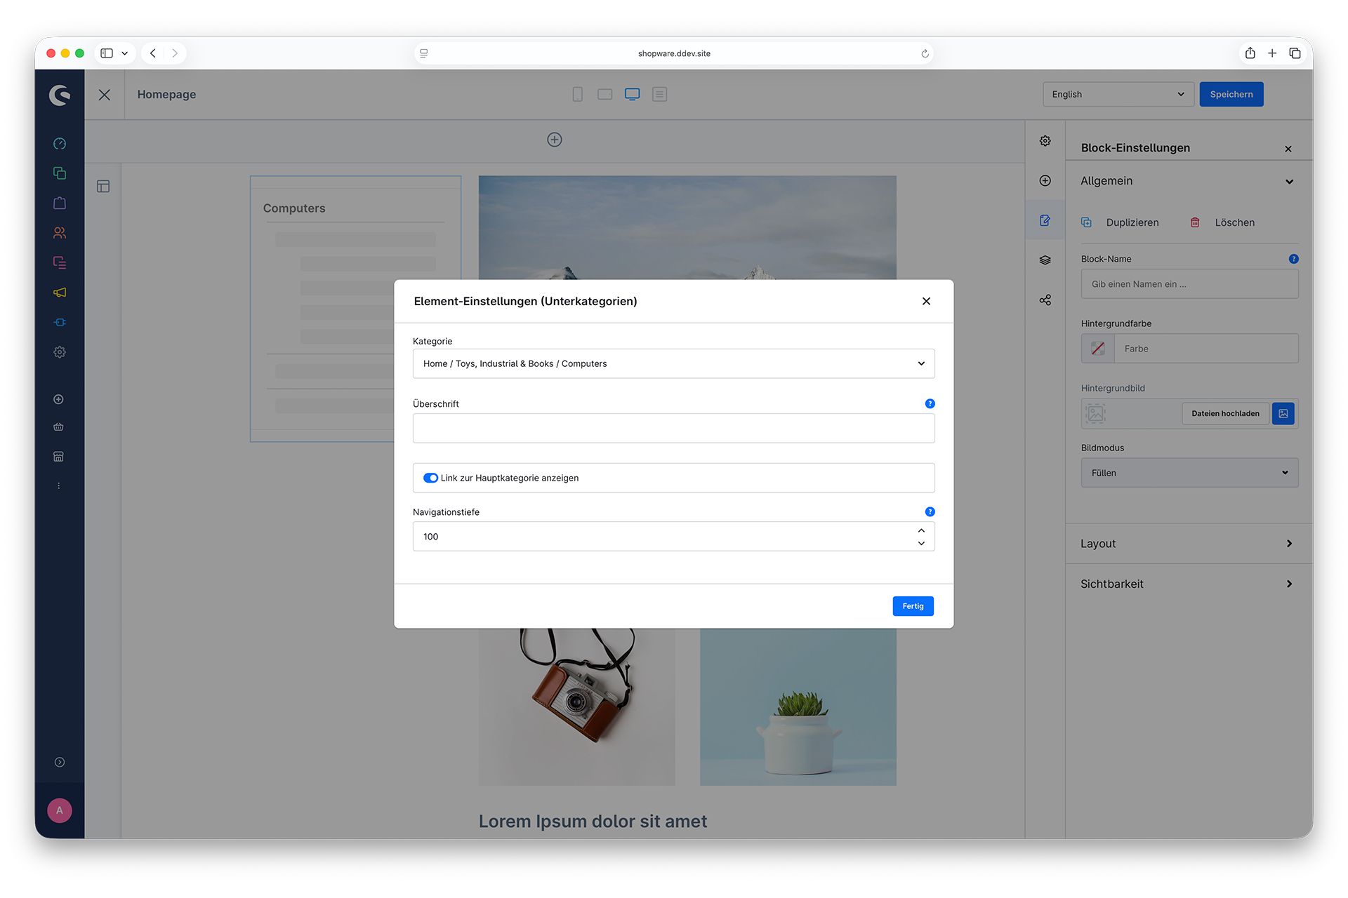Screen dimensions: 1348x898
Task: Show help for Überschrift
Action: pyautogui.click(x=930, y=403)
